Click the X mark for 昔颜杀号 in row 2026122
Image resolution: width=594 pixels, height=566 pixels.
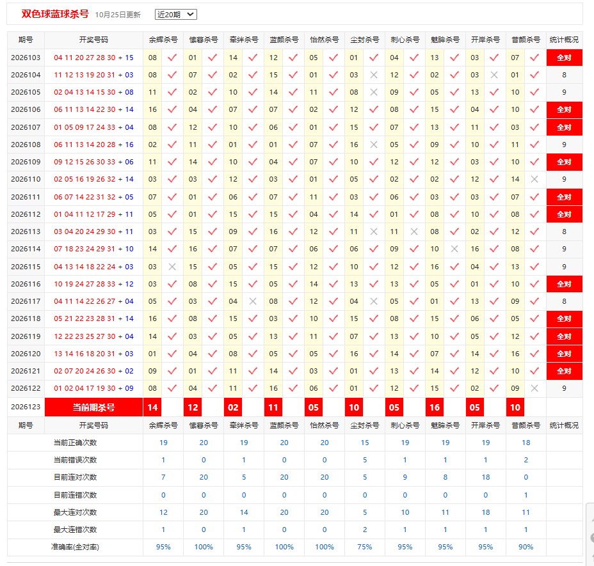tap(534, 388)
